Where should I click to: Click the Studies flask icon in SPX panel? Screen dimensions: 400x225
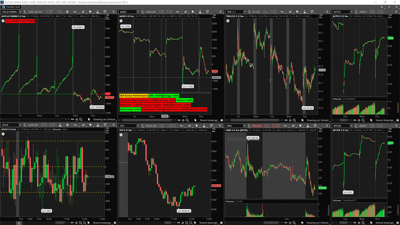(204, 125)
